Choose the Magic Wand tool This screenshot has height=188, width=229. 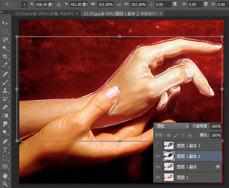(x=5, y=48)
